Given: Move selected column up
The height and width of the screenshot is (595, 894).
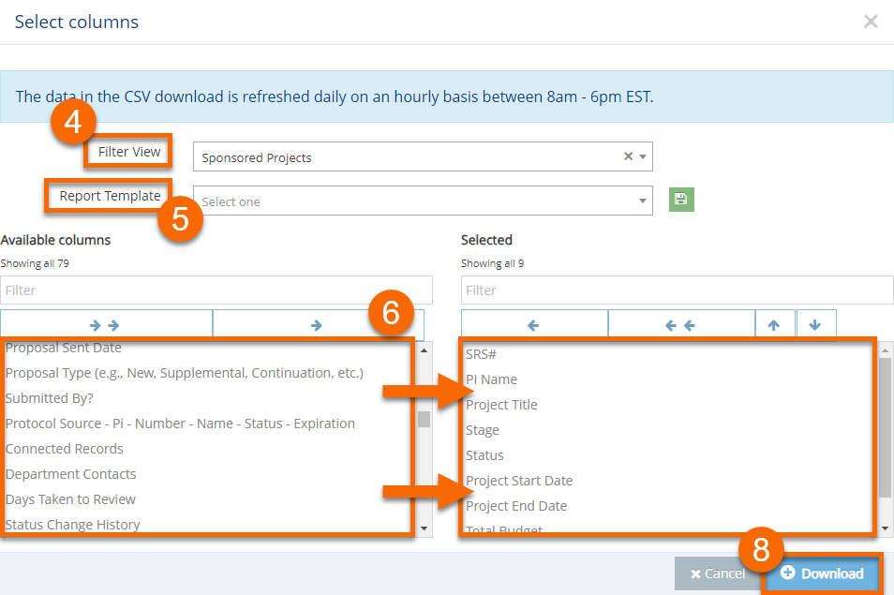Looking at the screenshot, I should pos(774,325).
